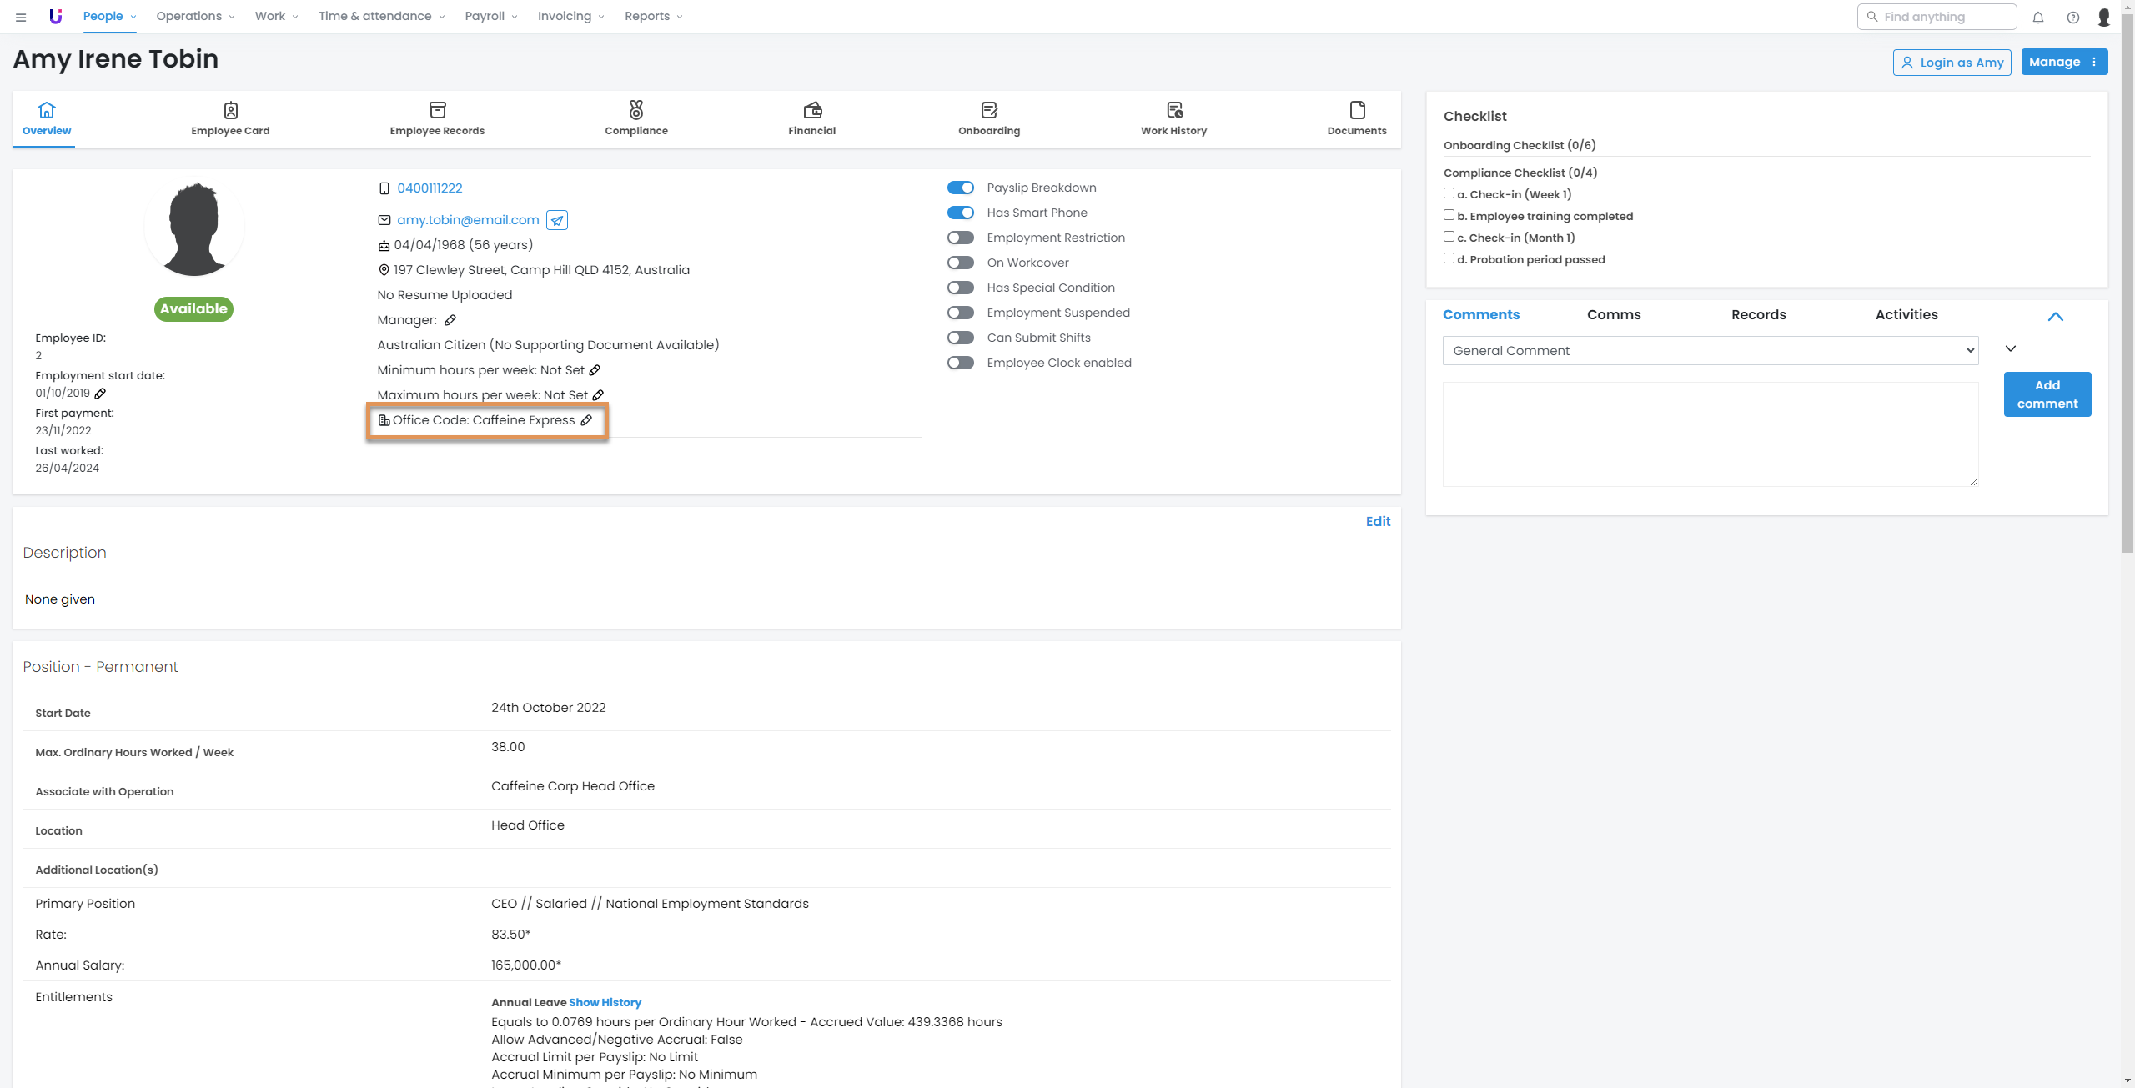Edit Office Code with pencil icon
2135x1088 pixels.
(x=586, y=420)
